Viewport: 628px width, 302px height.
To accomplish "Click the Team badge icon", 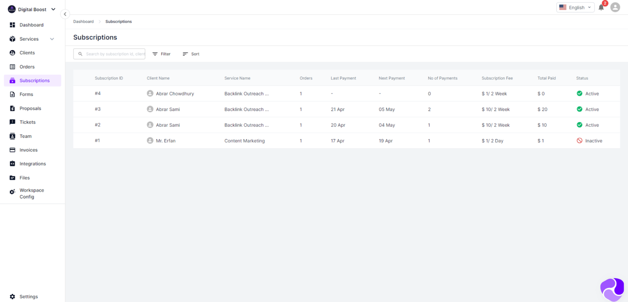I will coord(12,136).
